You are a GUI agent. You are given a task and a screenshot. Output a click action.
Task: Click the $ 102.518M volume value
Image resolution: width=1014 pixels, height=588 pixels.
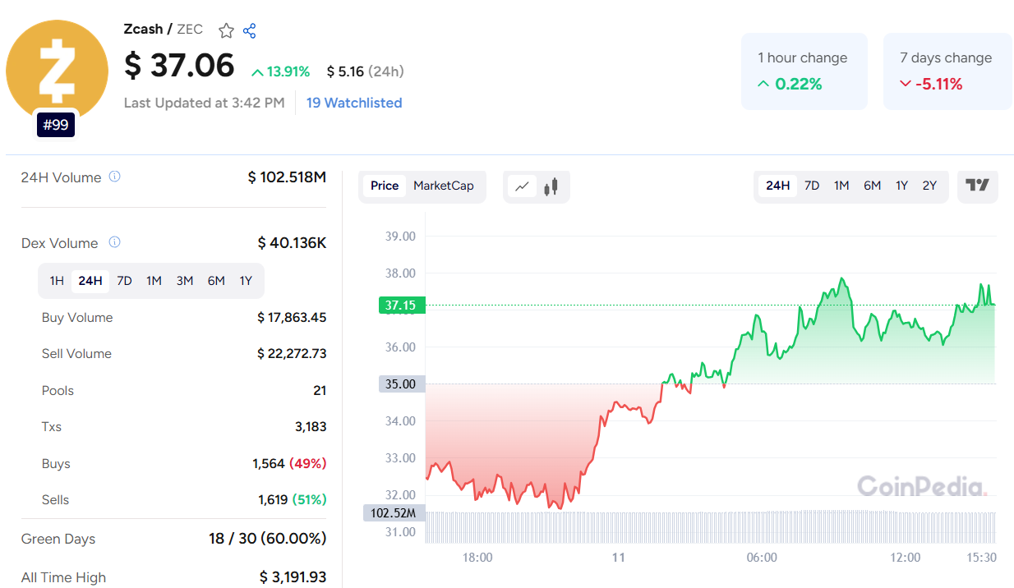click(x=287, y=177)
